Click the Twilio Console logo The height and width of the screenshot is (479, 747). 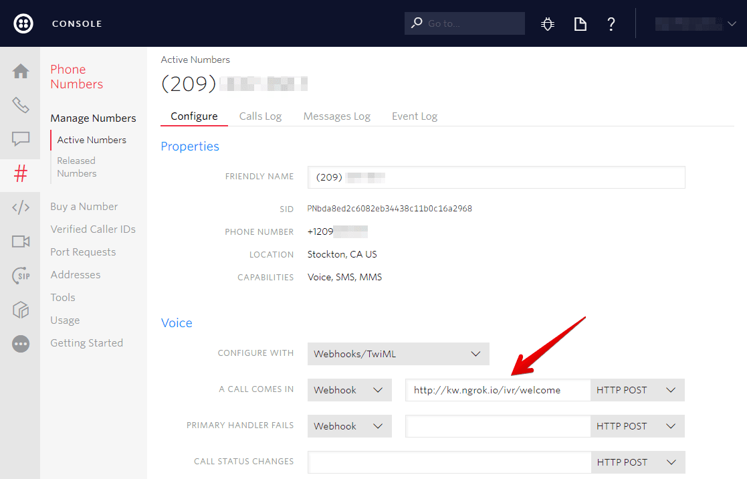23,23
